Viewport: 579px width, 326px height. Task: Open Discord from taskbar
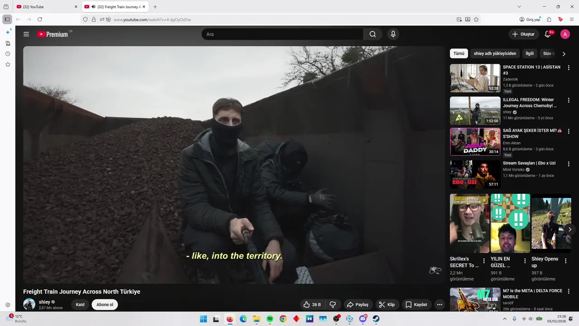363,319
